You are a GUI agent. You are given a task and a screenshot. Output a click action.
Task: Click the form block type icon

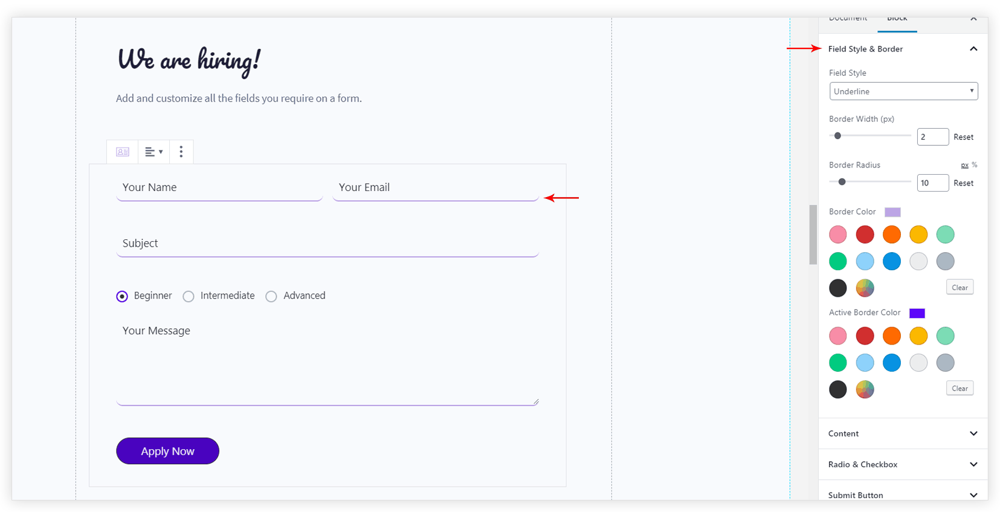pos(123,152)
